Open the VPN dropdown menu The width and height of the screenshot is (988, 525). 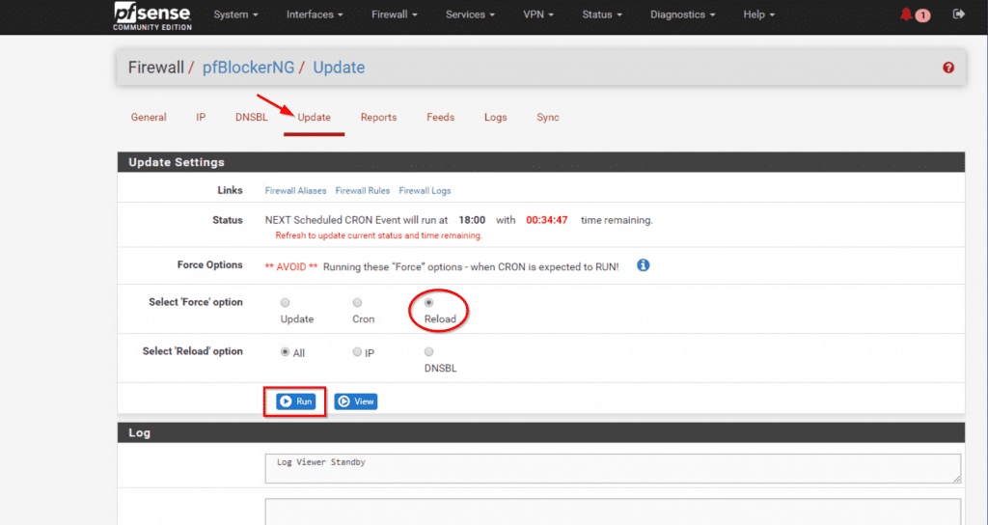(x=538, y=14)
